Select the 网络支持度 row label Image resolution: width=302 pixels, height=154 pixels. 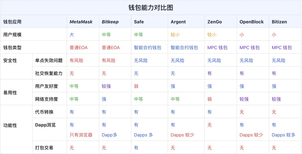click(x=46, y=99)
